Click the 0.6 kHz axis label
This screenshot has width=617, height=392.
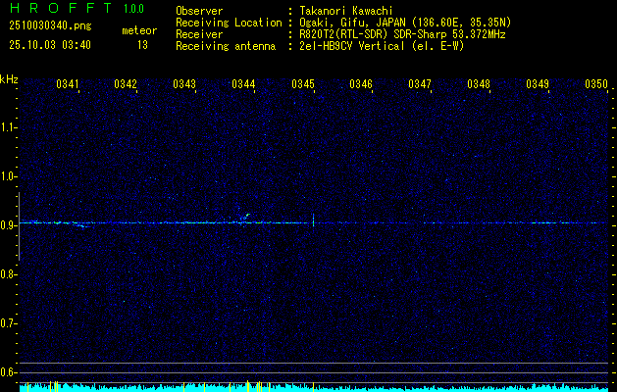9,372
